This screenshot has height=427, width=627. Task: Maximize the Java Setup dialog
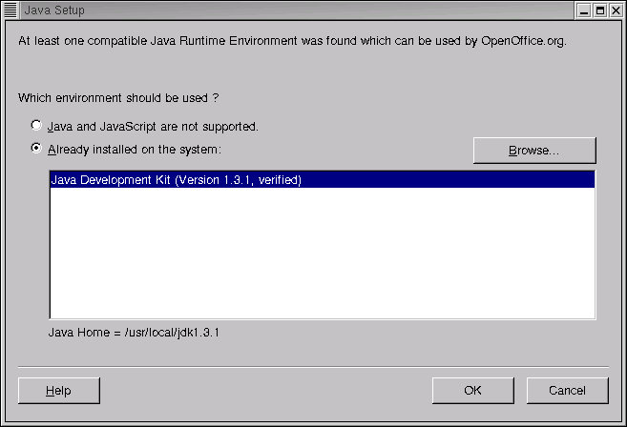[x=600, y=10]
